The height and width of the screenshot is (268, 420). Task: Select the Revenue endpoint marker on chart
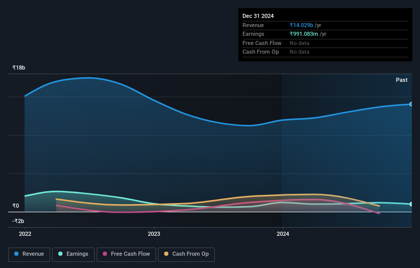[411, 104]
